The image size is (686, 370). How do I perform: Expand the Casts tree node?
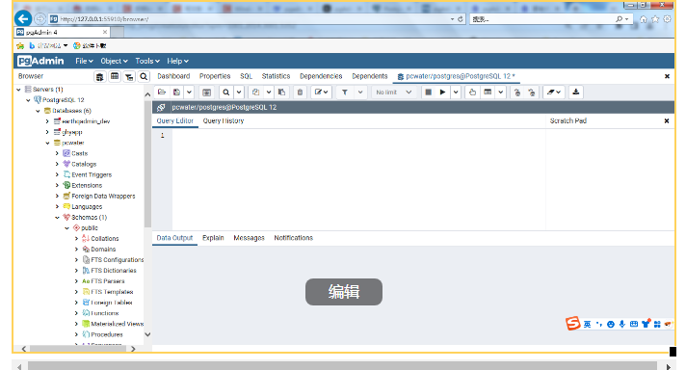tap(57, 153)
